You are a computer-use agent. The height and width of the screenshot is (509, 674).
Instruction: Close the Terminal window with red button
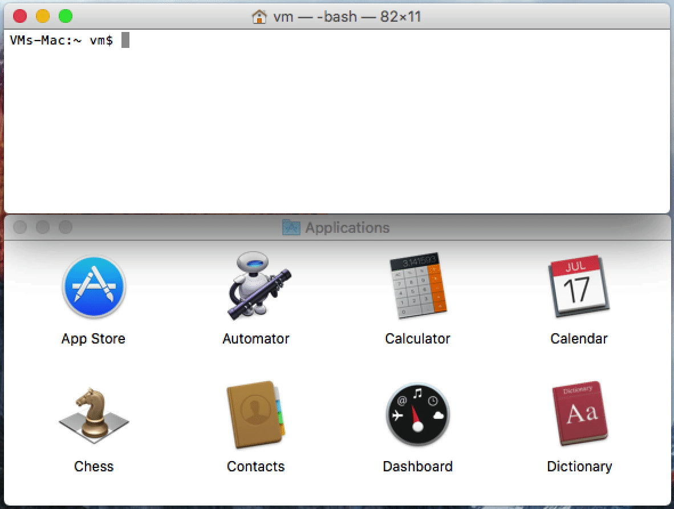(x=20, y=17)
